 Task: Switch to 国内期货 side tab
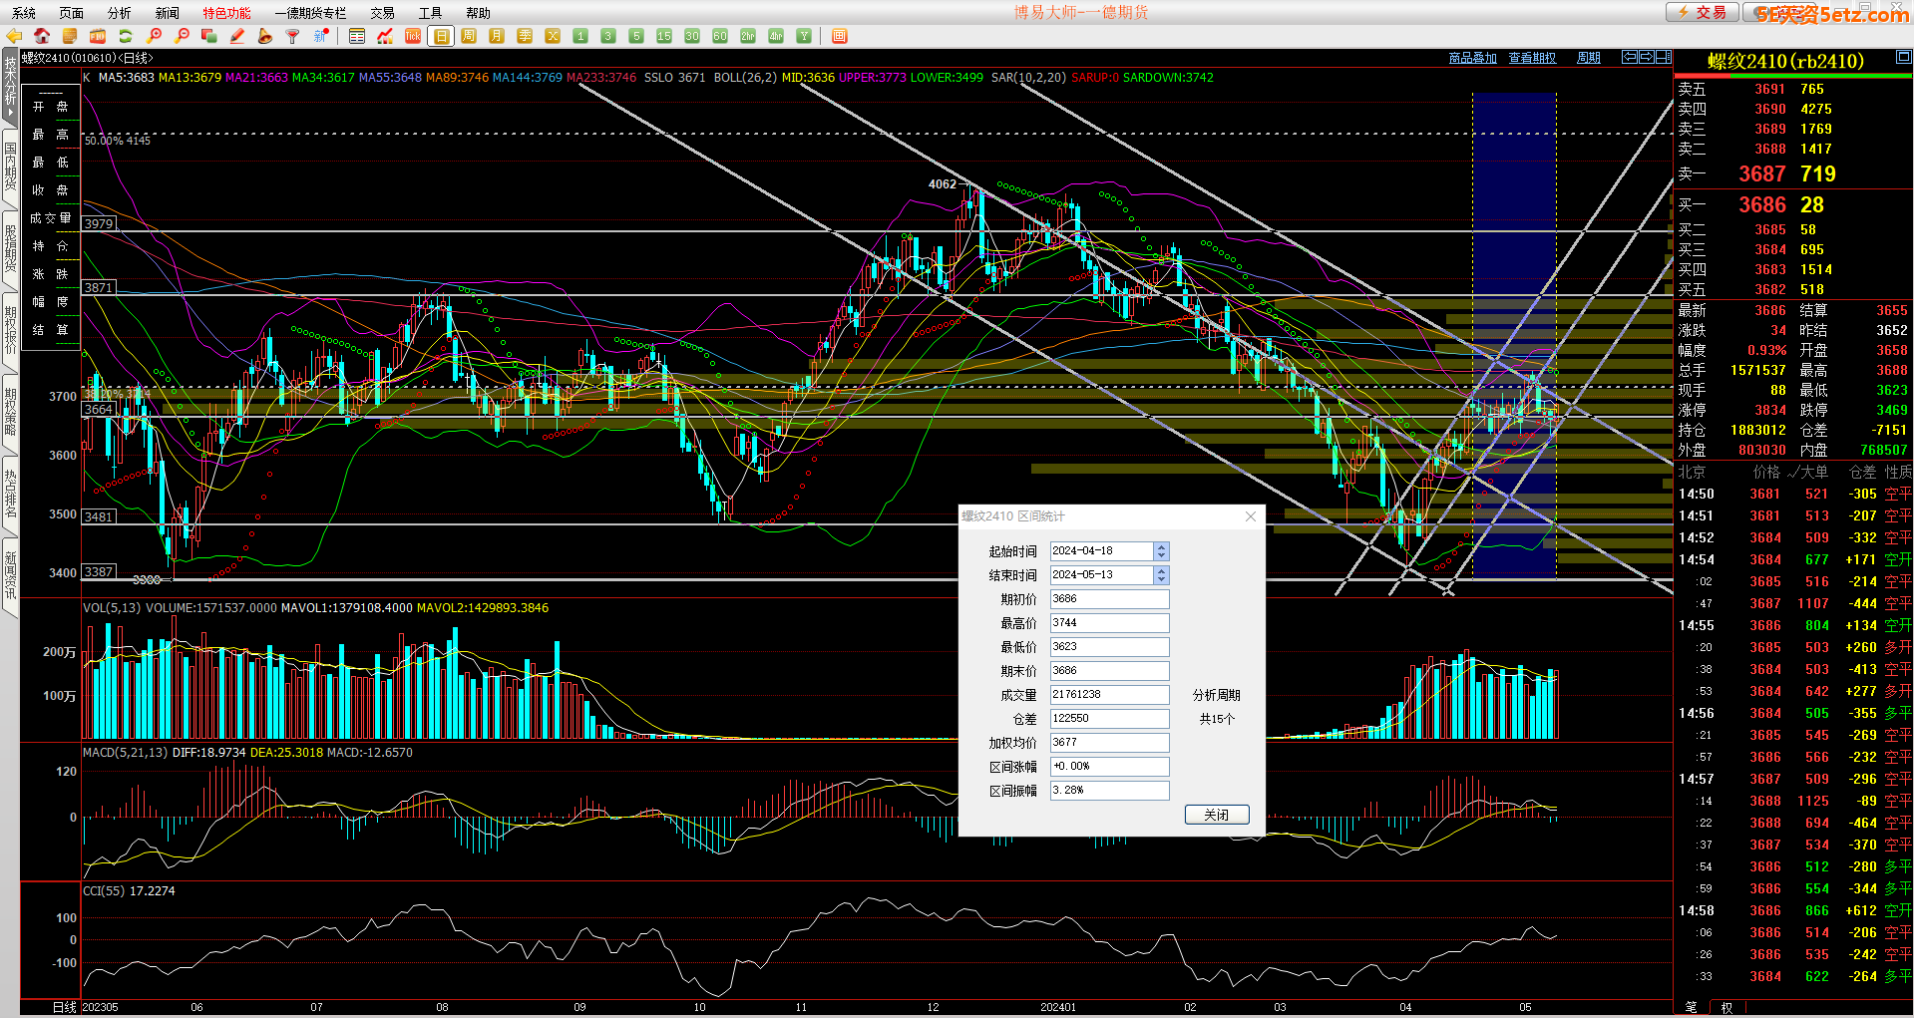pos(10,167)
